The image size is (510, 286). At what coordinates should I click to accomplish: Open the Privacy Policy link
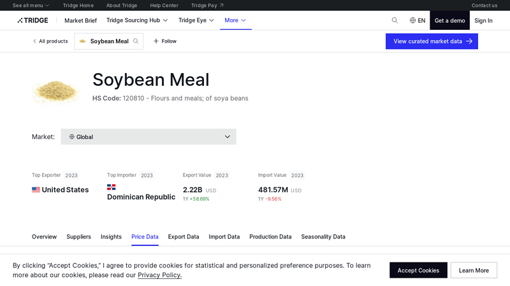click(160, 275)
